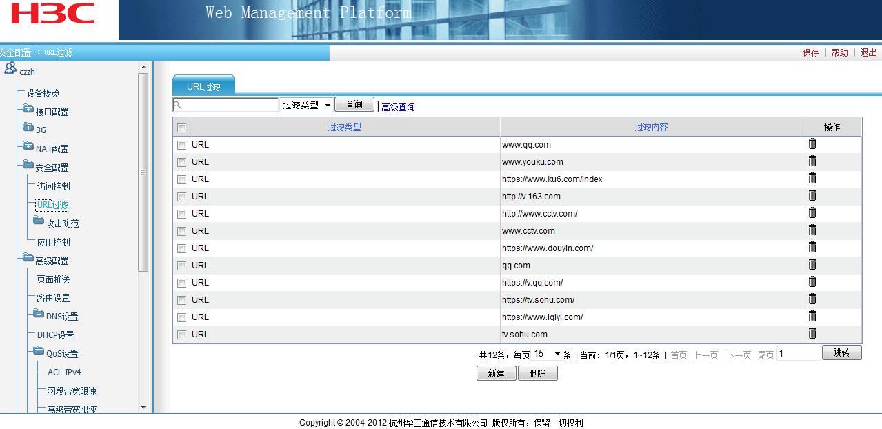Image resolution: width=882 pixels, height=429 pixels.
Task: Open 设备概览 in the sidebar
Action: [43, 93]
